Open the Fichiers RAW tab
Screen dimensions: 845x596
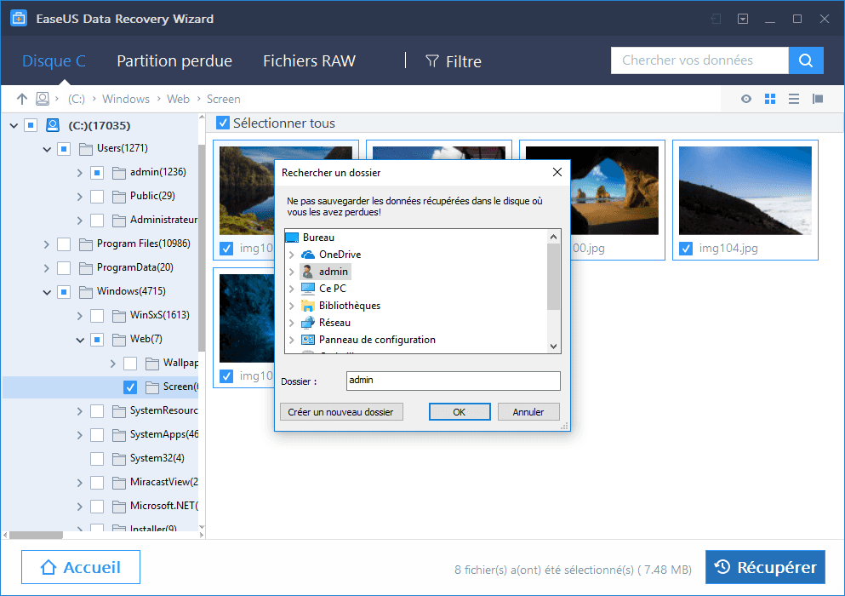[309, 61]
